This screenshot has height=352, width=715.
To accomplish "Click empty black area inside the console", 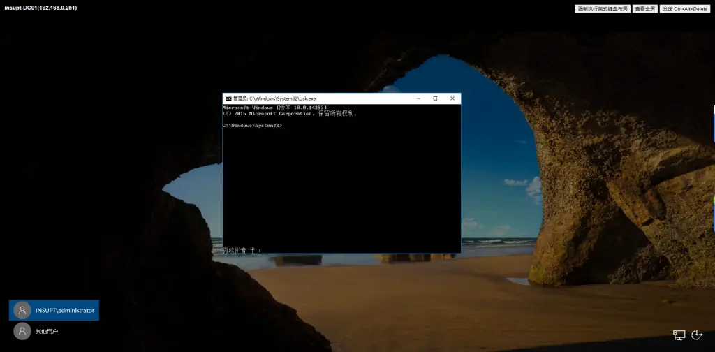I will 342,189.
